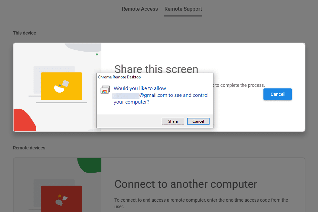Click the Chrome Remote Desktop dialog icon
Viewport: 318px width, 212px height.
pos(105,90)
